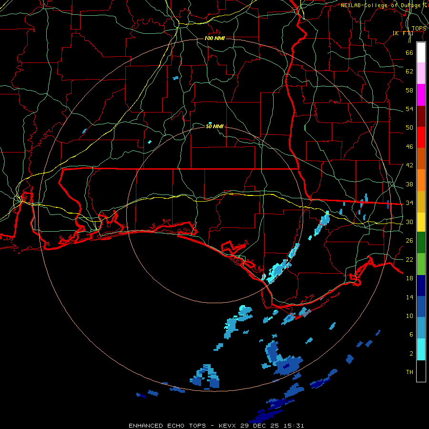Click the "100 NMI" range ring label
429x429 pixels.
coord(215,38)
